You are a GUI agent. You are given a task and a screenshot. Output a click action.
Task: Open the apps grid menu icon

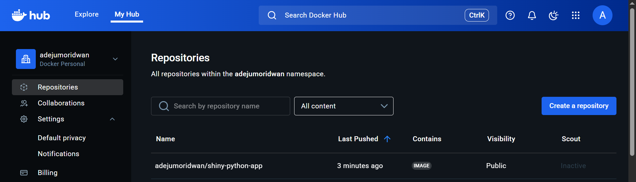point(576,15)
